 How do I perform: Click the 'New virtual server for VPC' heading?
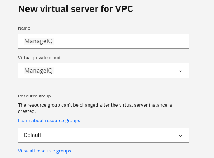point(76,9)
